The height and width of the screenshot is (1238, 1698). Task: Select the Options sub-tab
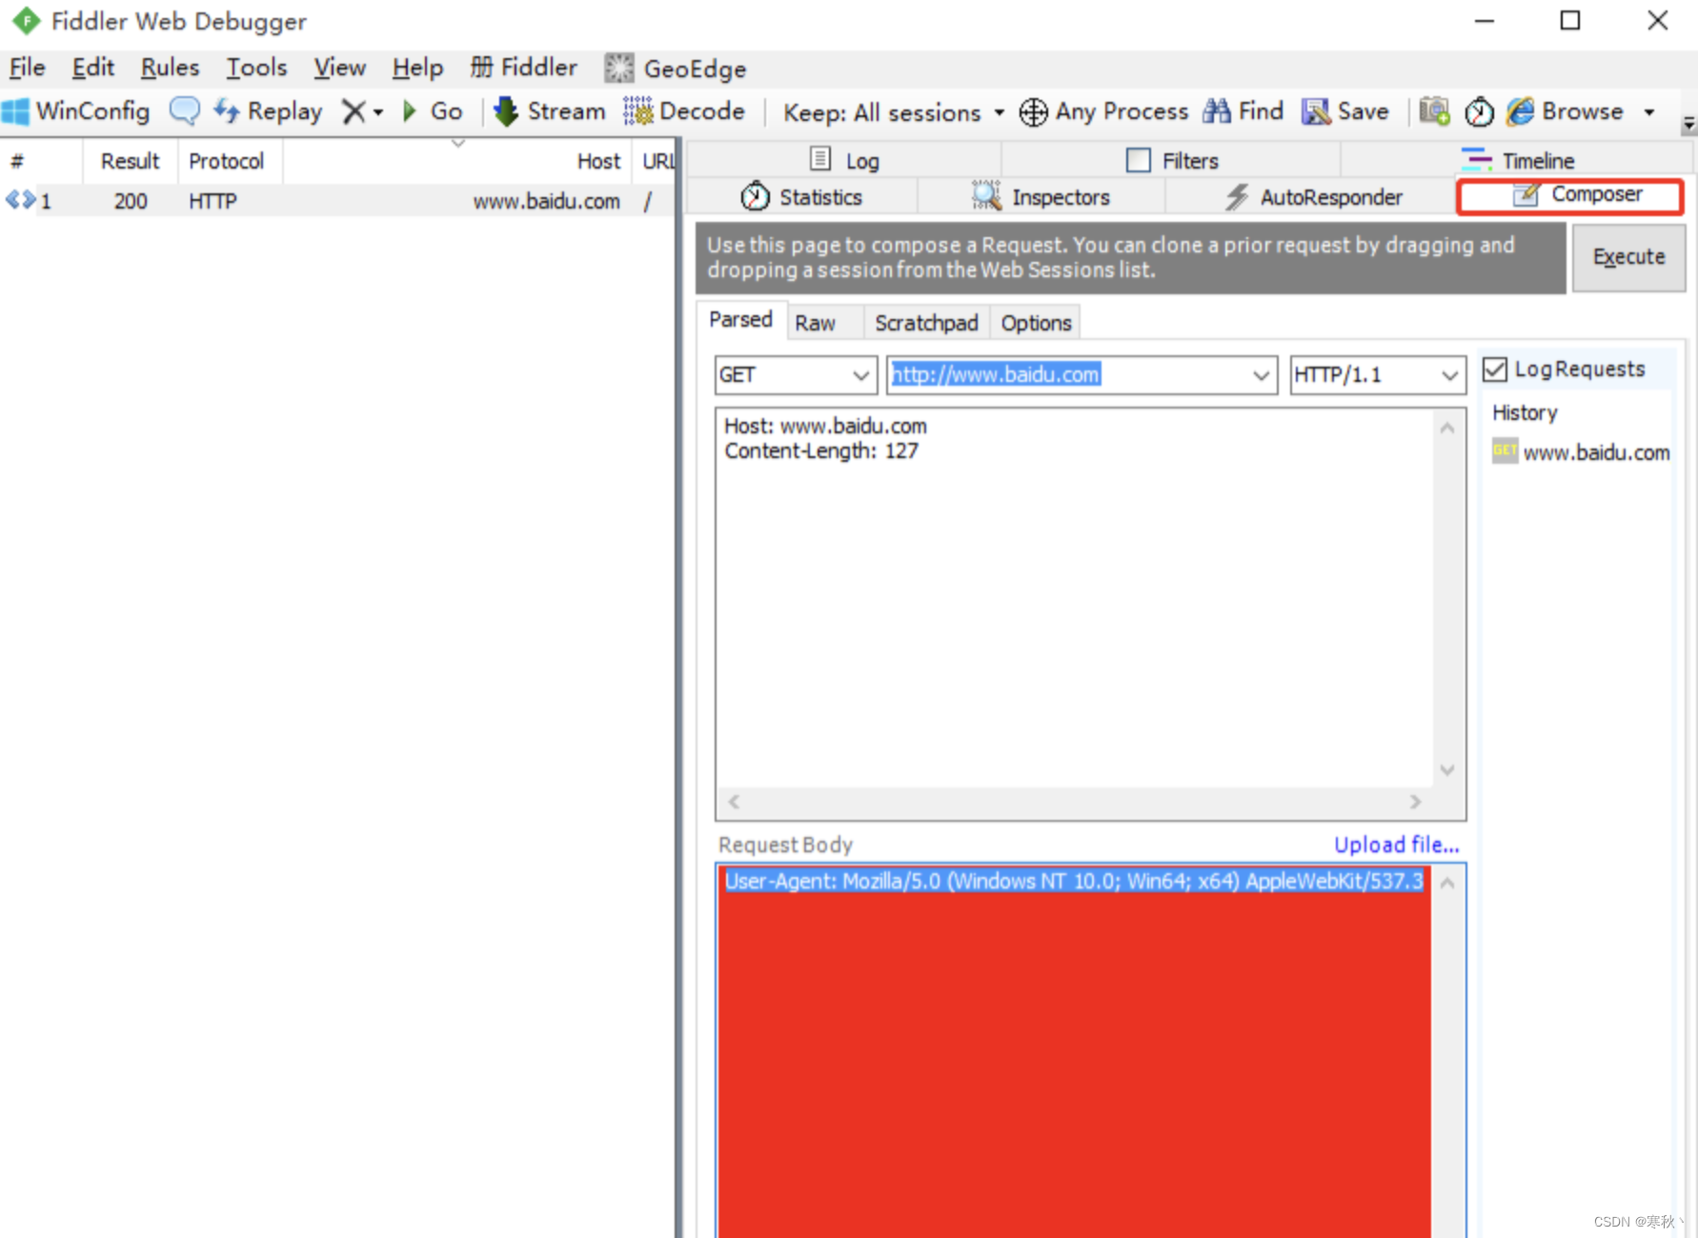tap(1036, 323)
